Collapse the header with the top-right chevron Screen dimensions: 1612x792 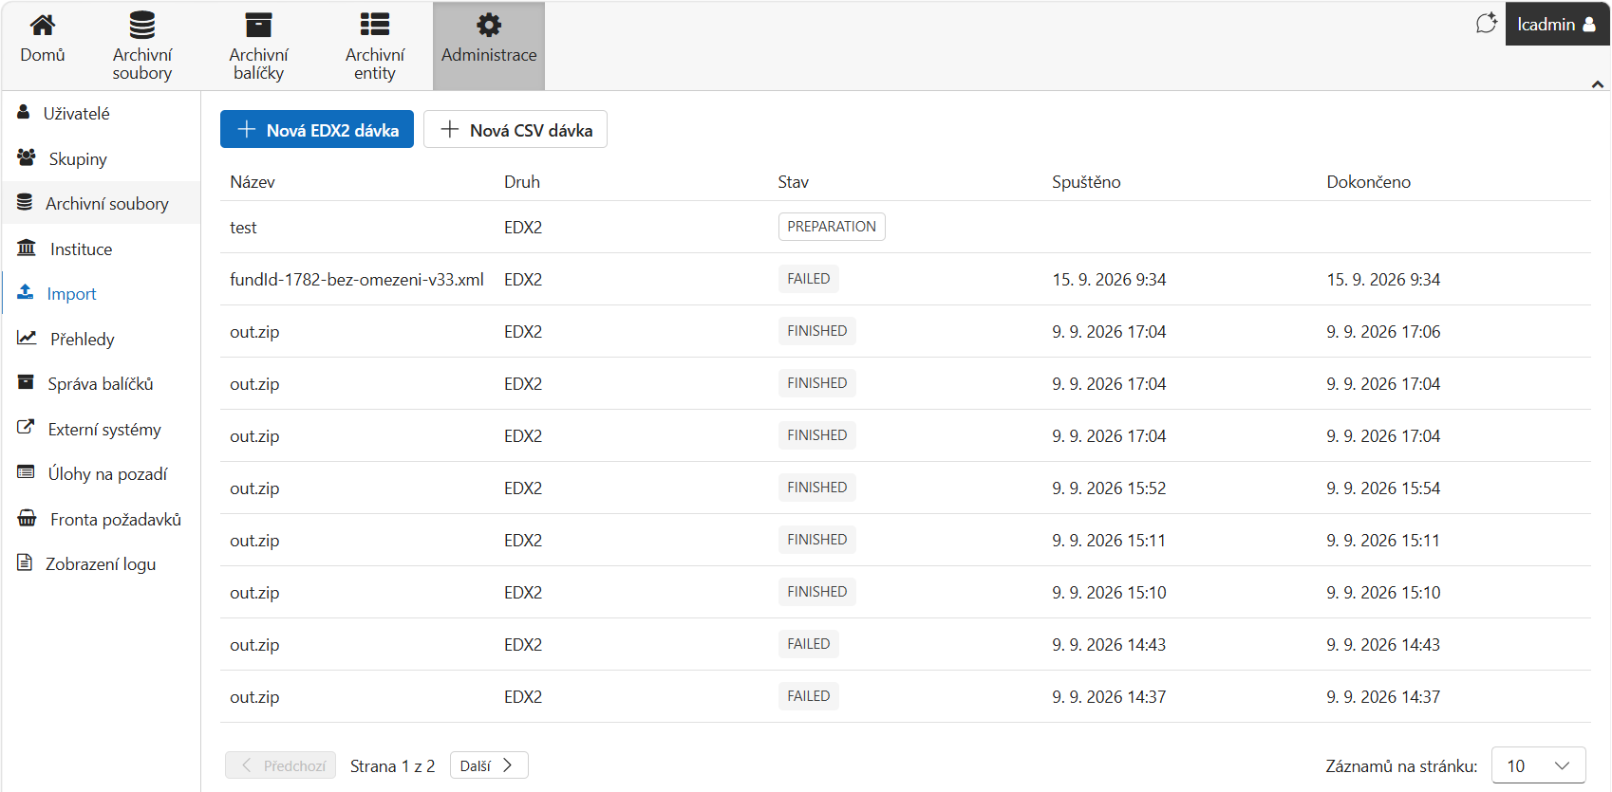(1598, 84)
